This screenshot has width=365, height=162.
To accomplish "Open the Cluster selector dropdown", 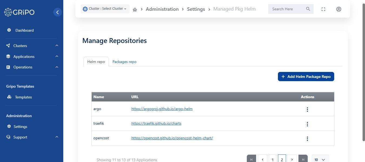I will pos(105,9).
